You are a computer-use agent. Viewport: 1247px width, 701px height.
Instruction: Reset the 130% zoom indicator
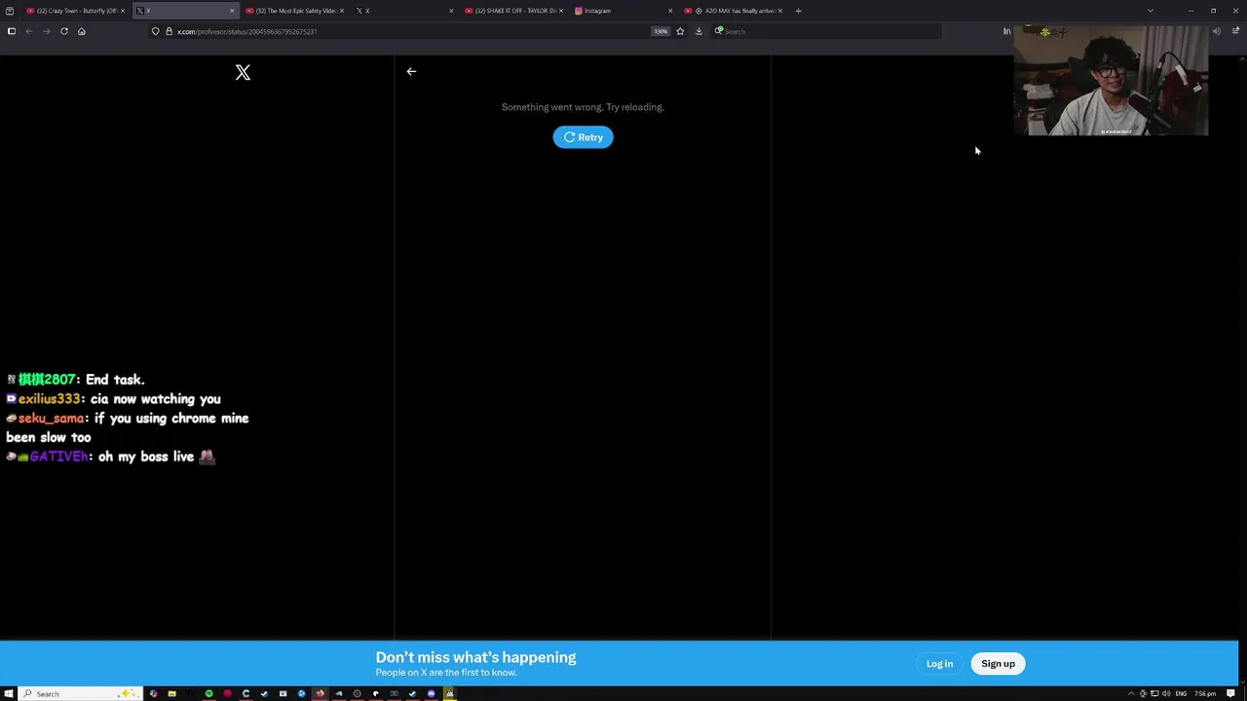click(x=661, y=31)
